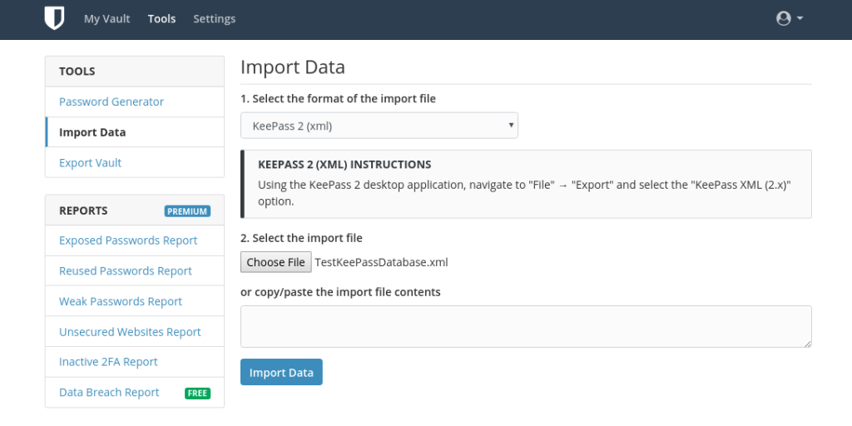Click the PREMIUM badge beside Reports

point(187,211)
